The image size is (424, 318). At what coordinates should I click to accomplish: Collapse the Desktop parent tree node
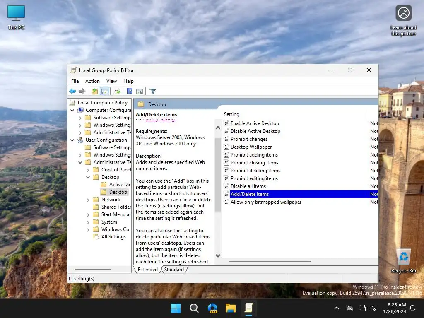(88, 177)
